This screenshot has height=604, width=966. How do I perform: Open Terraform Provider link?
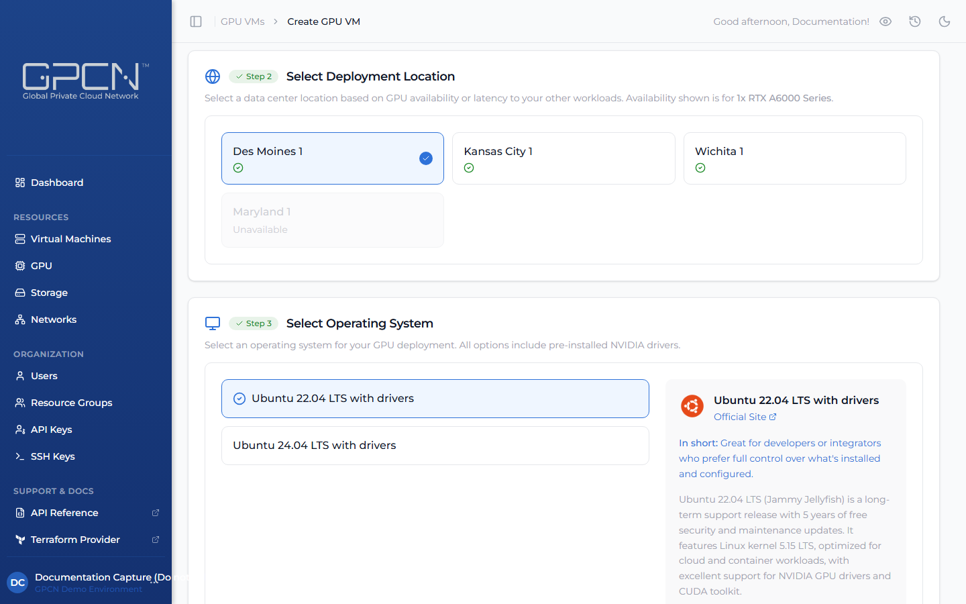click(86, 540)
